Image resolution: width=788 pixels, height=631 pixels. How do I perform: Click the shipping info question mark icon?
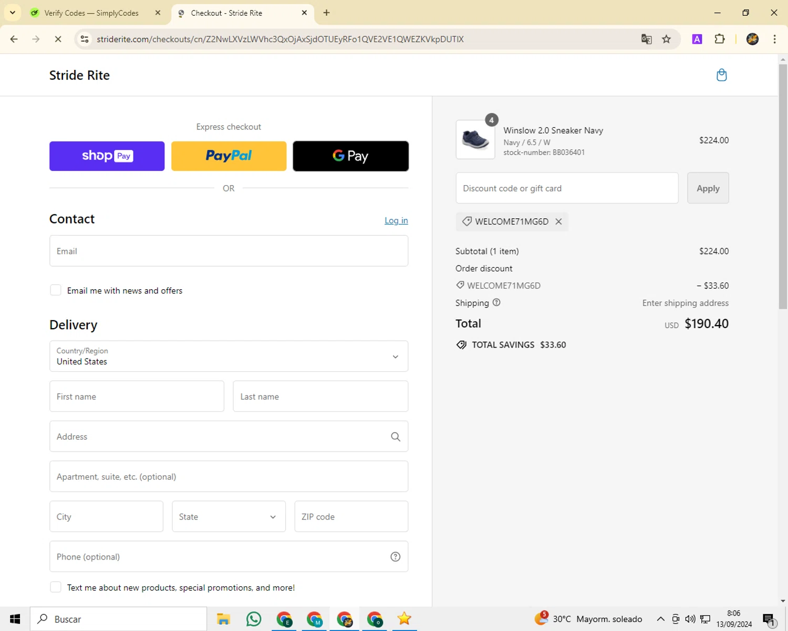pyautogui.click(x=496, y=302)
